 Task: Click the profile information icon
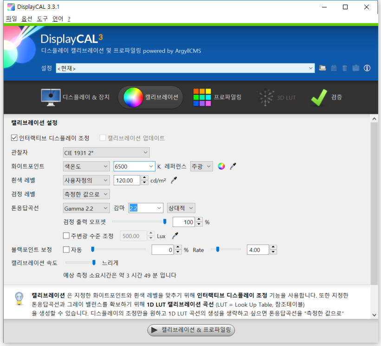(x=367, y=68)
